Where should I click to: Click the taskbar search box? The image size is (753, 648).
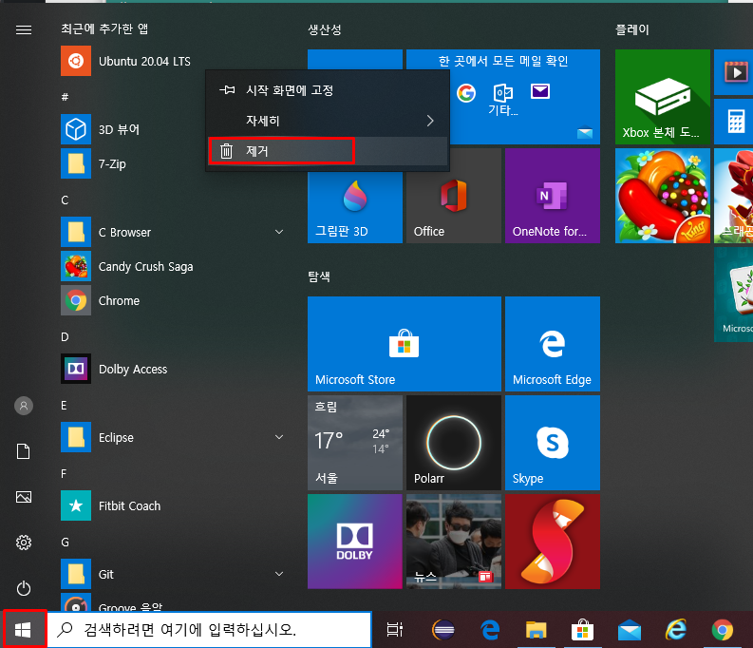coord(210,629)
